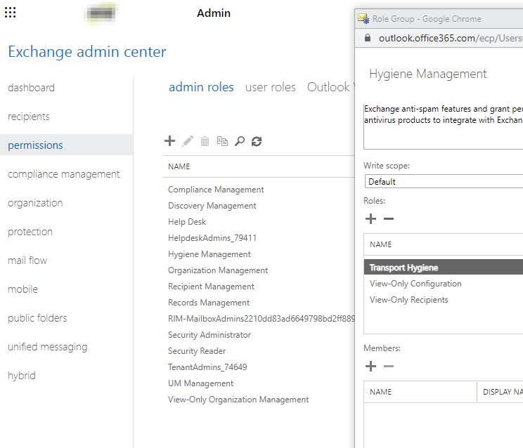This screenshot has height=448, width=523.
Task: Open recipients in the sidebar
Action: coord(28,117)
